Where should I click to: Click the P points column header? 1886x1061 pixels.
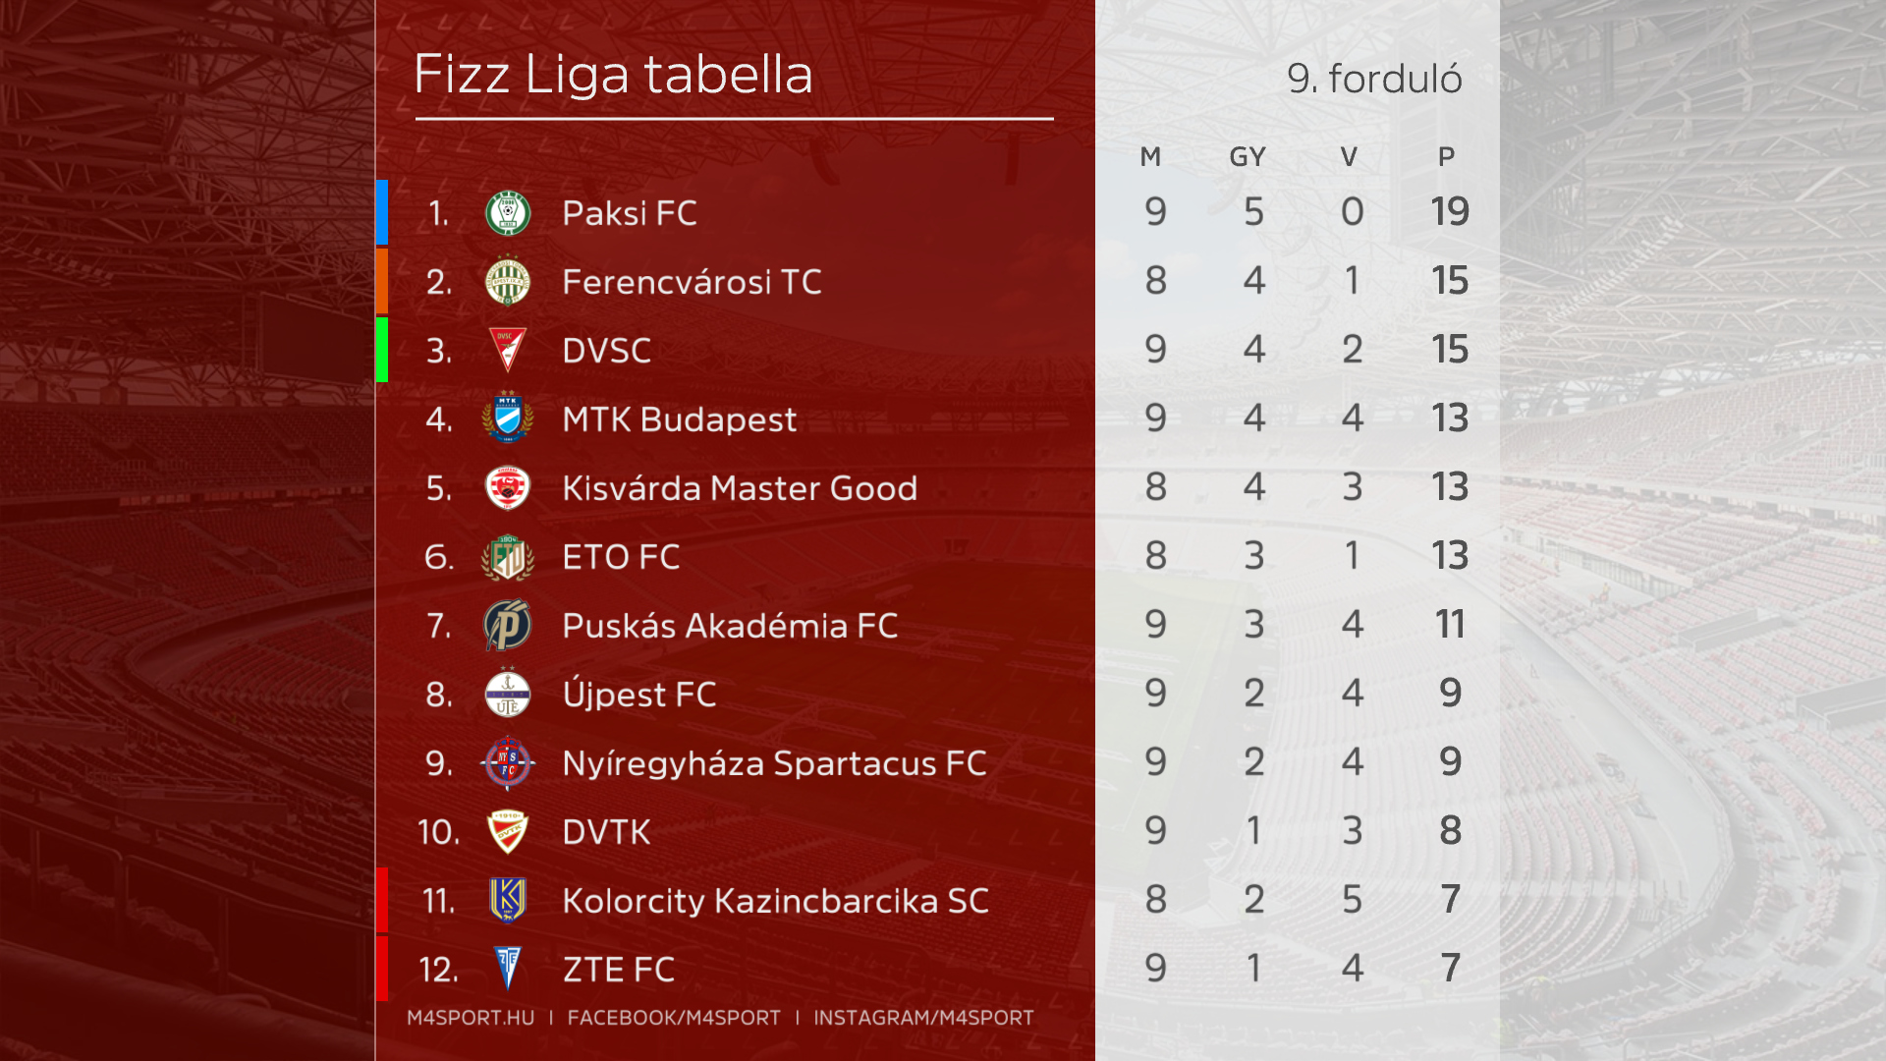click(x=1446, y=157)
